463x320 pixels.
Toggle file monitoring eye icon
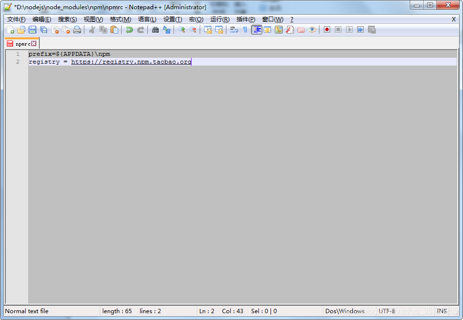pos(312,30)
